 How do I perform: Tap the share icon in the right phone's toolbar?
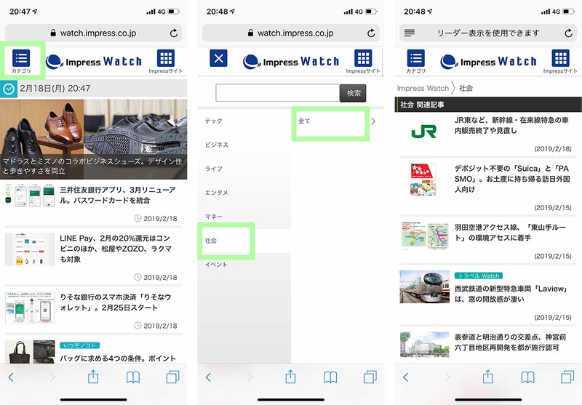(487, 377)
